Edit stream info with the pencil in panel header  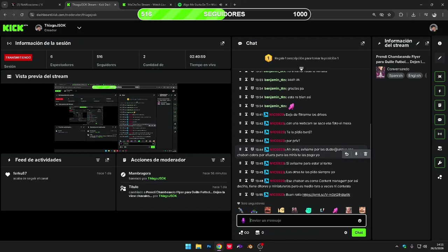click(x=418, y=43)
